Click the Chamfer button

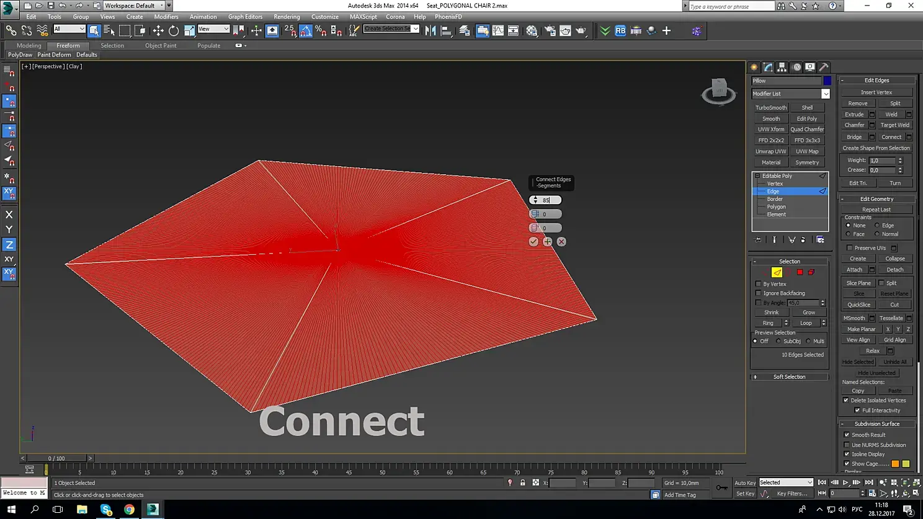(854, 125)
